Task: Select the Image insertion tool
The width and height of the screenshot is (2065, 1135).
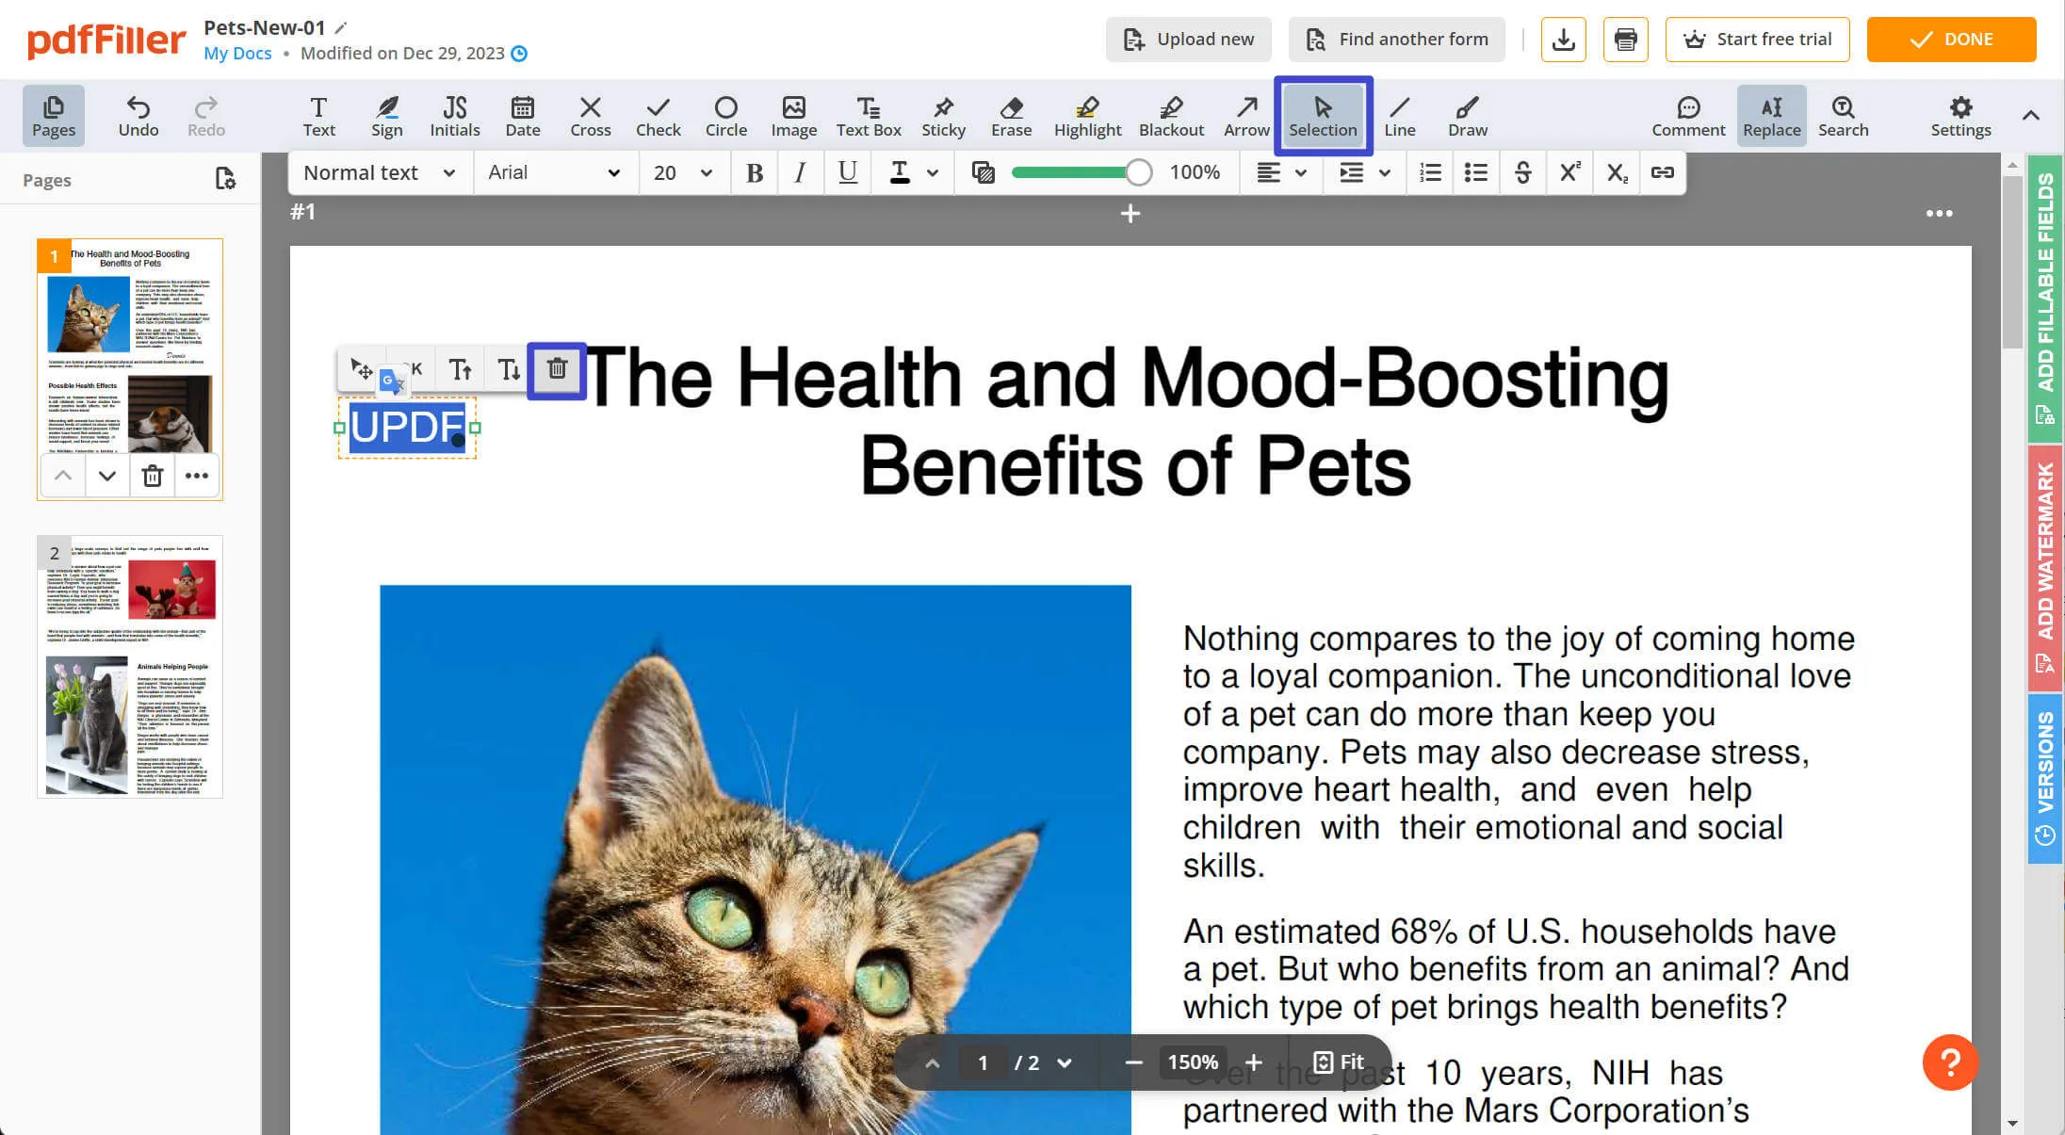Action: click(x=792, y=115)
